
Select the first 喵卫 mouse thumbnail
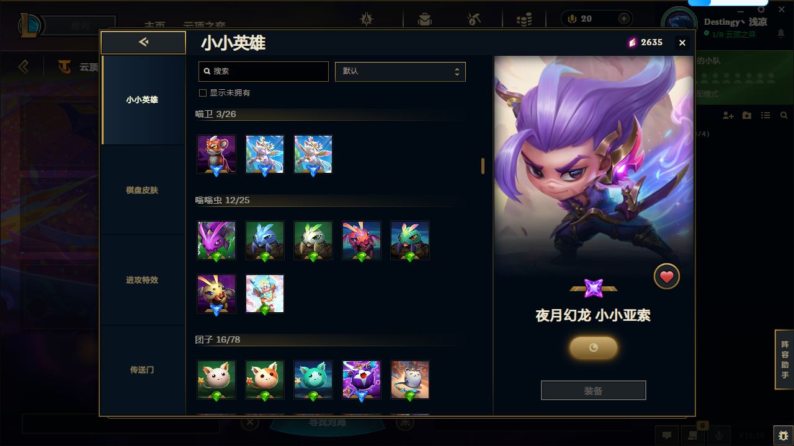(216, 154)
